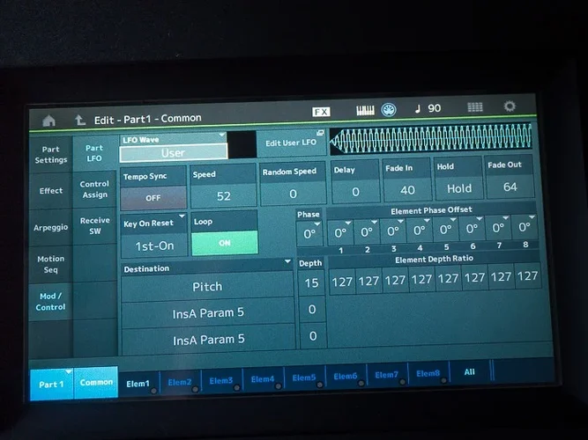Select Element 1 Depth Ratio 127
This screenshot has width=588, height=440.
point(342,282)
